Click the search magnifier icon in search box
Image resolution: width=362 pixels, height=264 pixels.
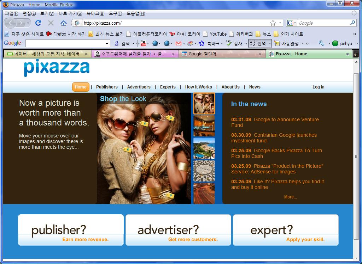click(352, 23)
